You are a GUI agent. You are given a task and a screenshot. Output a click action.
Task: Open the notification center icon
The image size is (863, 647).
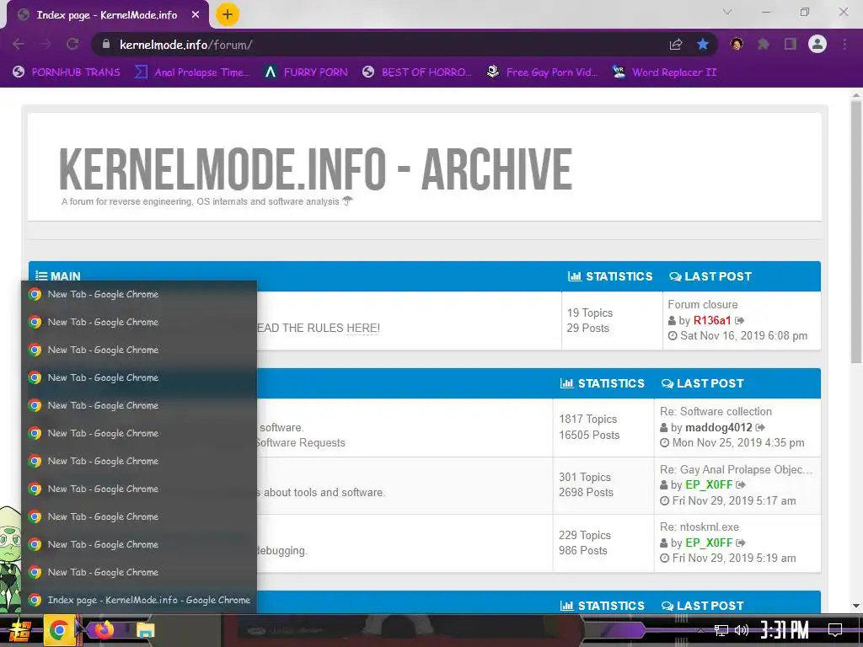pyautogui.click(x=835, y=630)
